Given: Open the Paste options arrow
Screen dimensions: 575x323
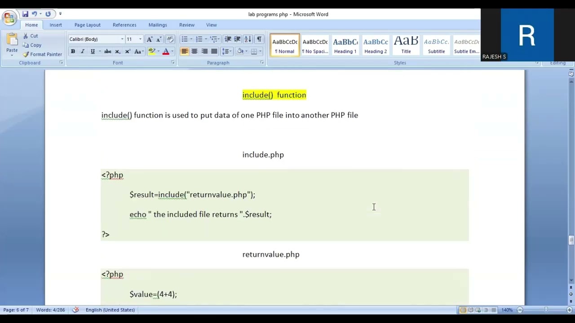Looking at the screenshot, I should (x=12, y=55).
